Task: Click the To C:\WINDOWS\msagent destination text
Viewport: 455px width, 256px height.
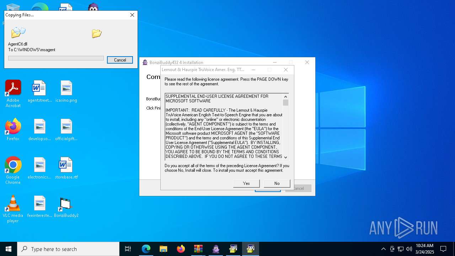Action: [x=32, y=50]
